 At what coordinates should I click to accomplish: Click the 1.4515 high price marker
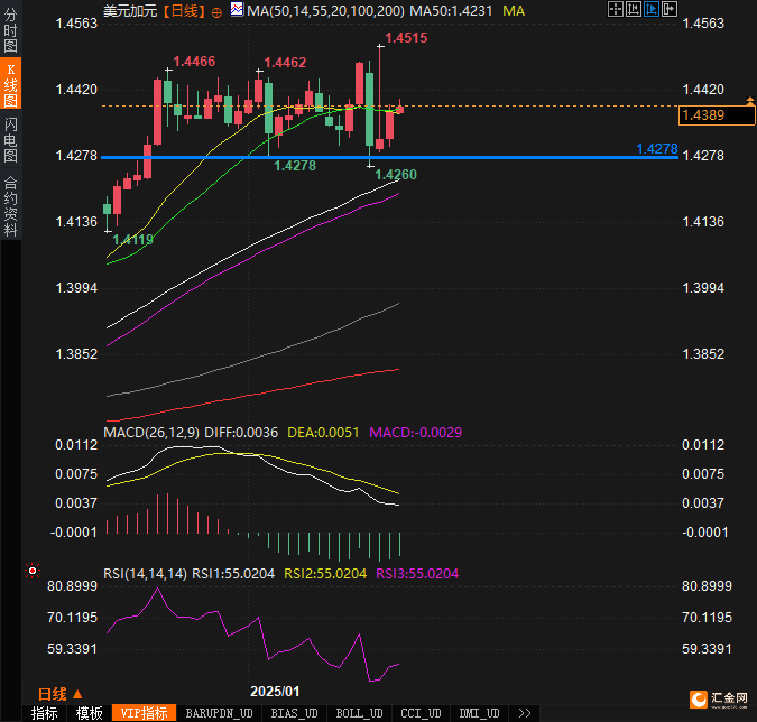coord(407,38)
